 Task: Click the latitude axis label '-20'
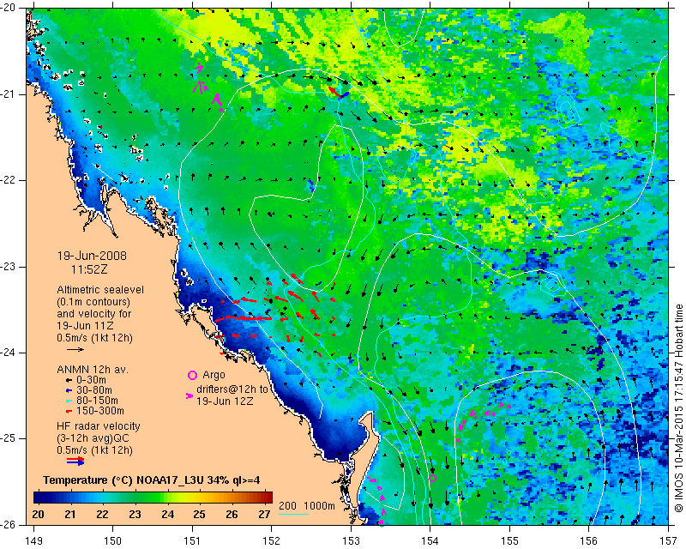click(x=9, y=8)
